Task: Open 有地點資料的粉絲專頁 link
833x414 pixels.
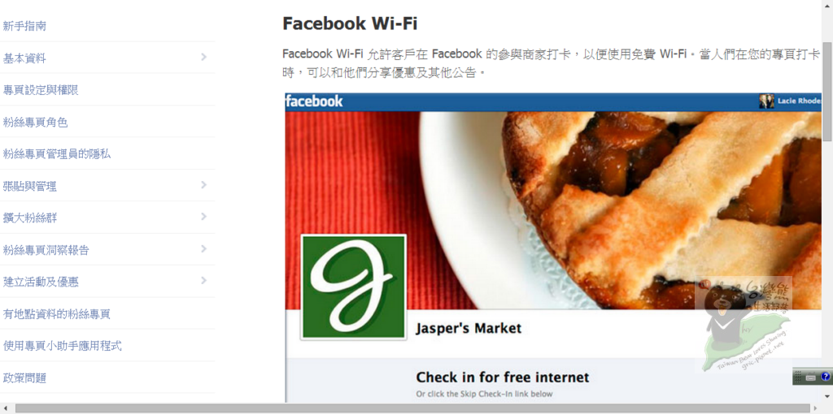Action: [57, 314]
